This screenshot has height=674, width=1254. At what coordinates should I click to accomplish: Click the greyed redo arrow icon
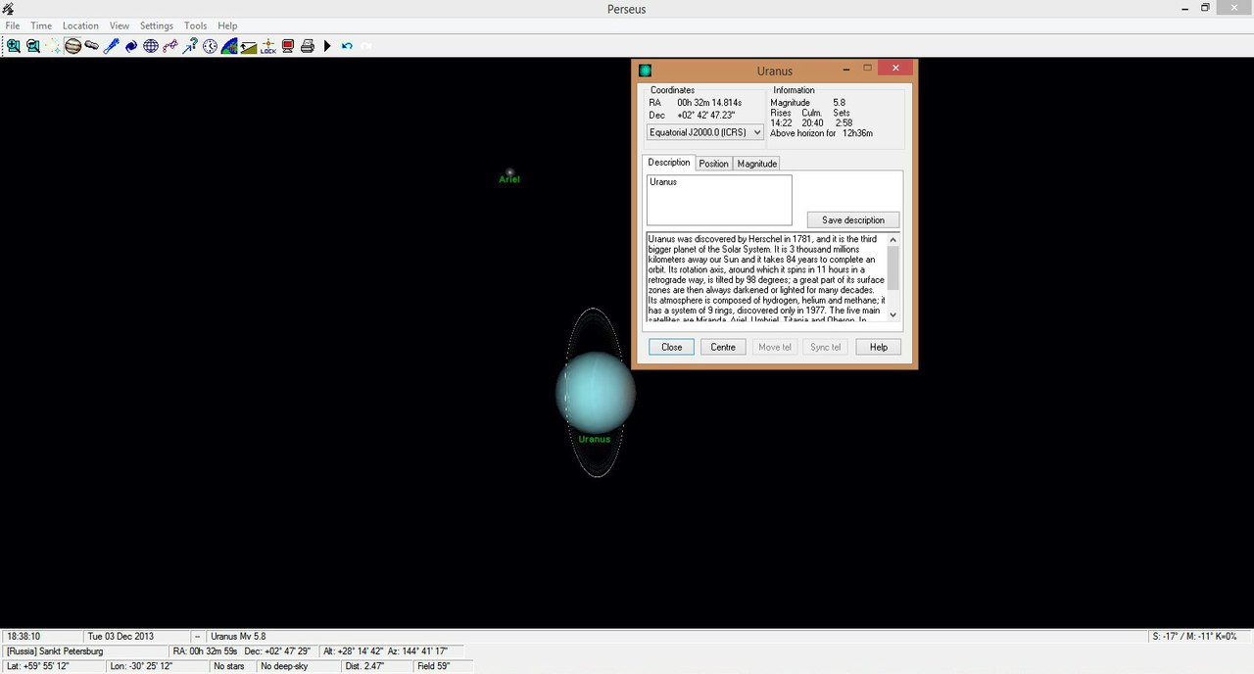coord(366,46)
